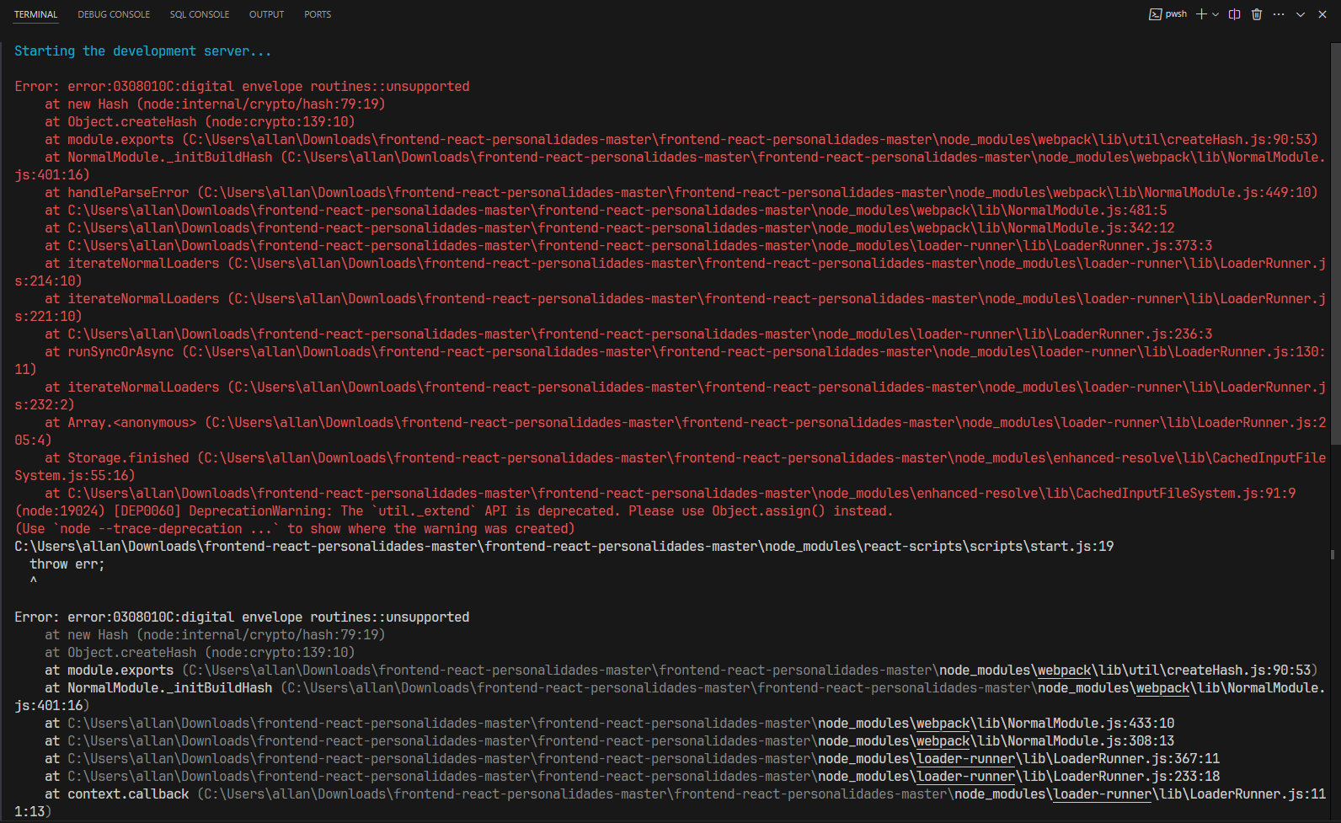Click the red 'at Object.createHash' stack line
1341x823 pixels.
click(x=200, y=122)
